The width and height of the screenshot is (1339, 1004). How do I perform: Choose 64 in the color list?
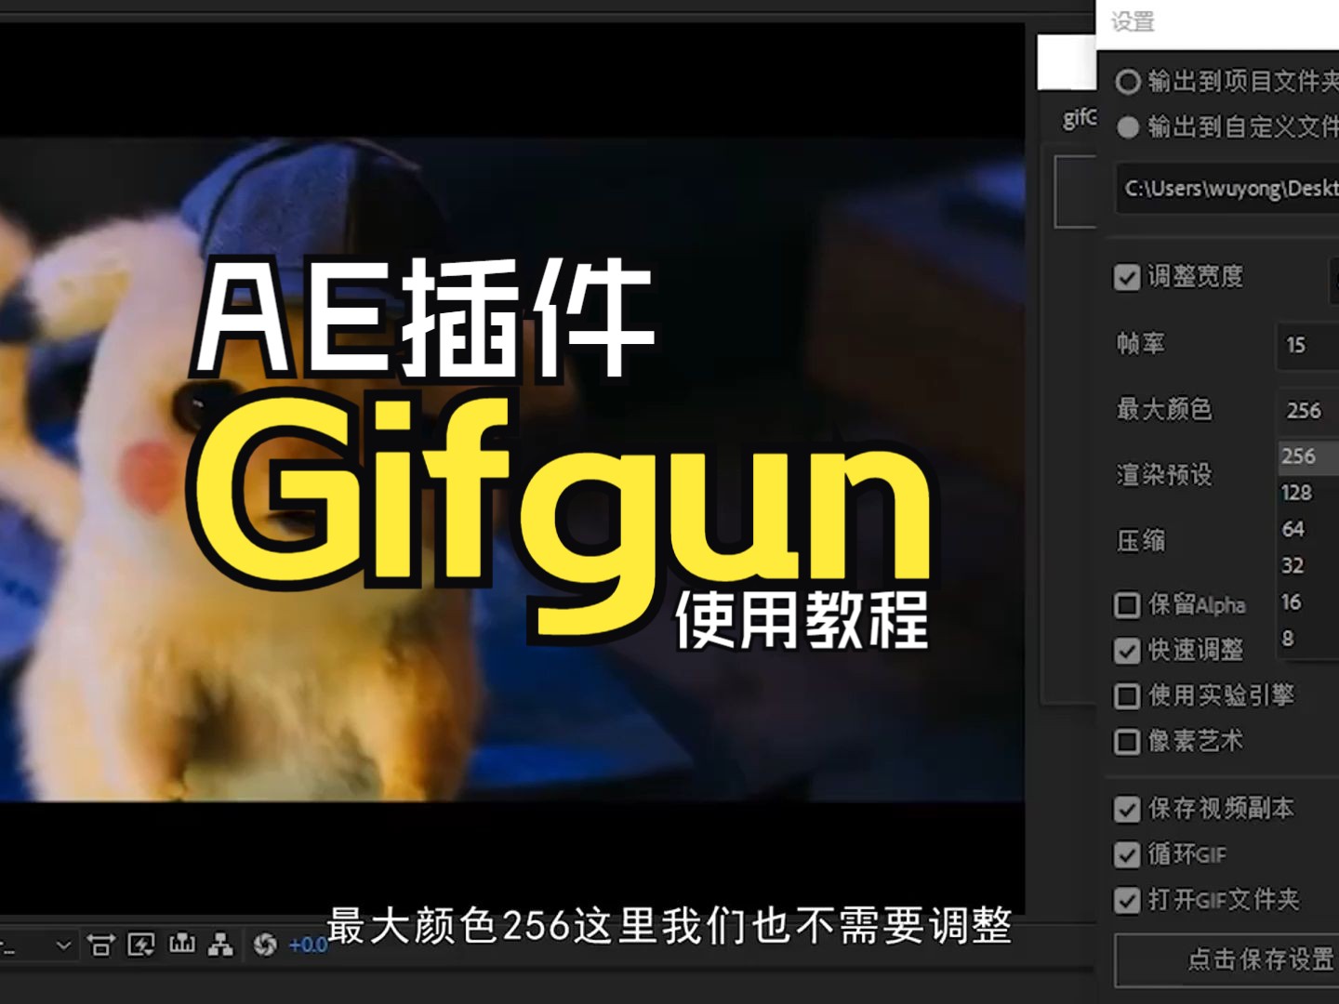pyautogui.click(x=1308, y=529)
